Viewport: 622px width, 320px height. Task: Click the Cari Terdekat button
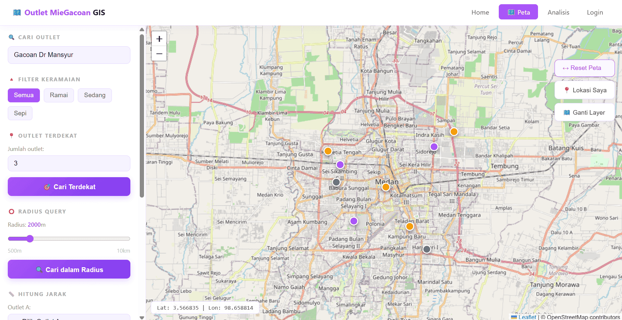click(69, 187)
